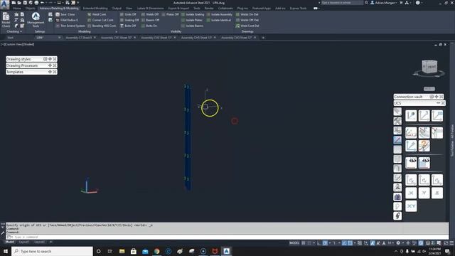This screenshot has height=256, width=455.
Task: Click the Weld Cont button
Action: point(97,14)
